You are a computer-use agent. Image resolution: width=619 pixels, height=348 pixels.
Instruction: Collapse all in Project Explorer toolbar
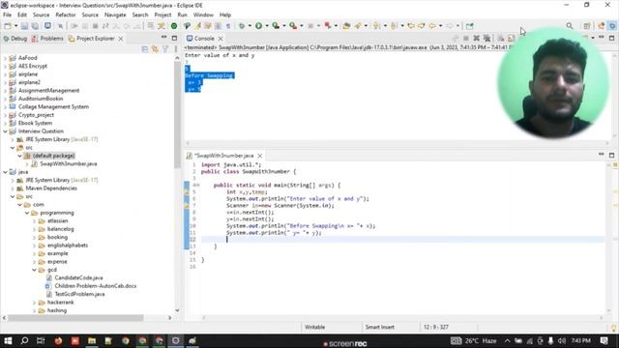click(x=145, y=49)
